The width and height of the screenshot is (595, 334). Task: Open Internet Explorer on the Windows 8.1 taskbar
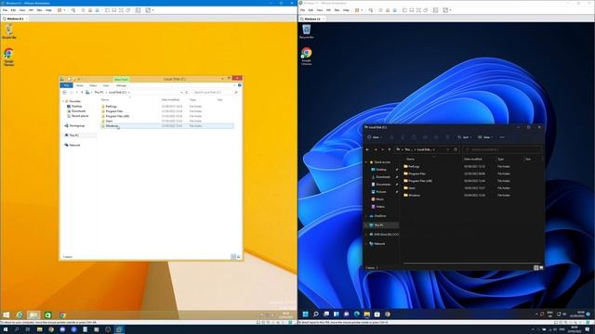click(x=20, y=315)
